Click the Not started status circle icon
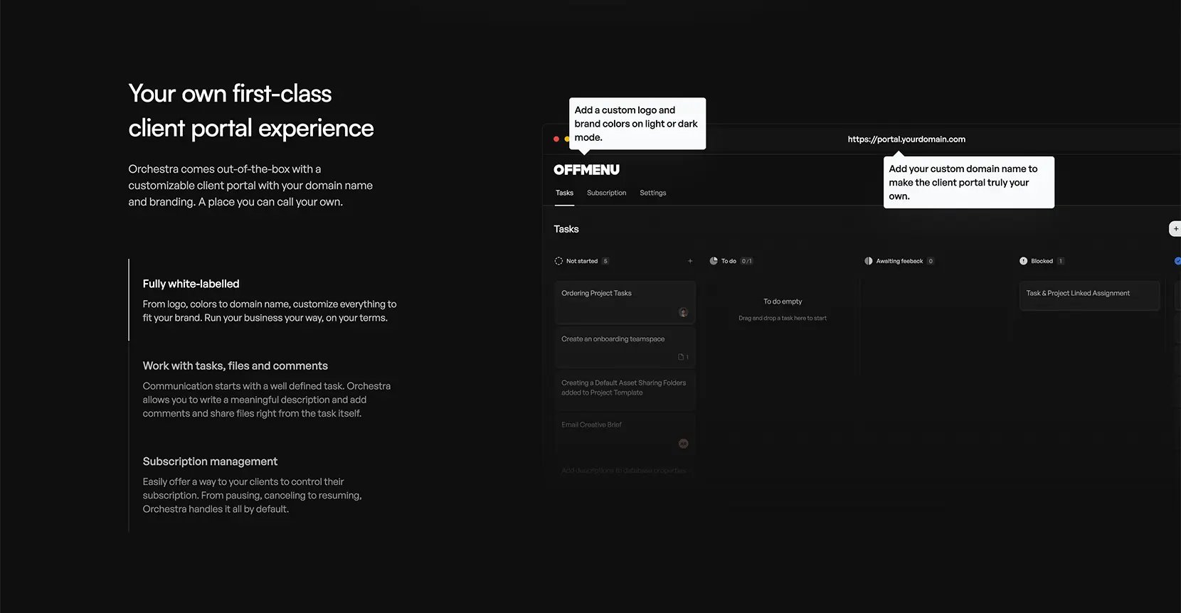 pos(558,261)
